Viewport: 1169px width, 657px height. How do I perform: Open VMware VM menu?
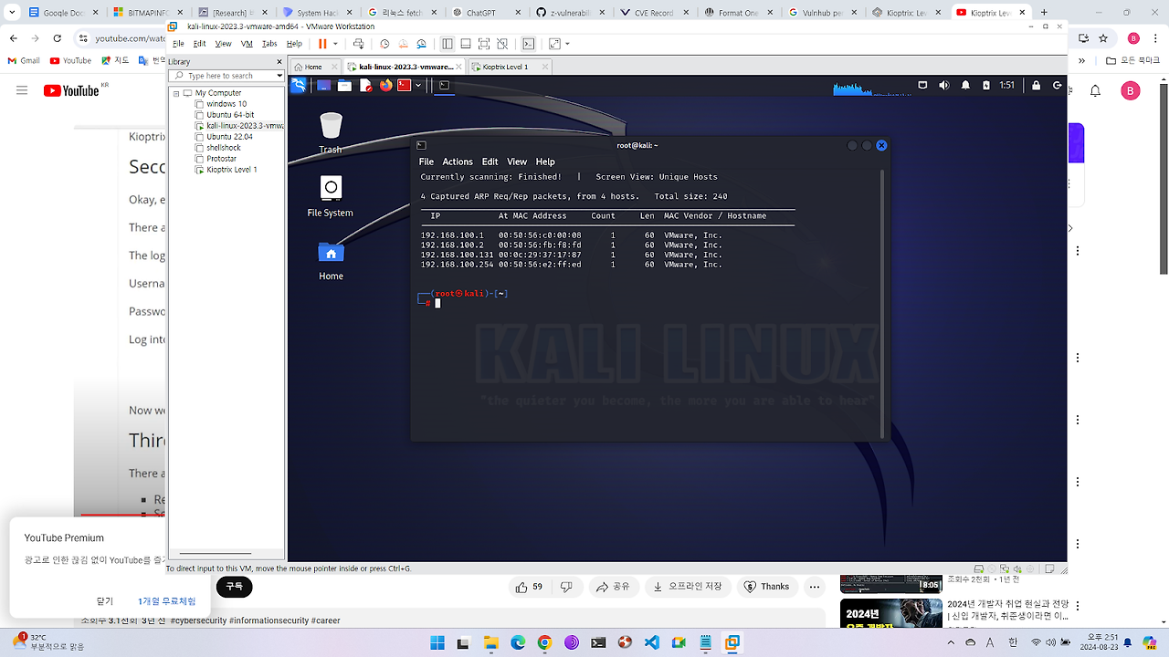246,44
